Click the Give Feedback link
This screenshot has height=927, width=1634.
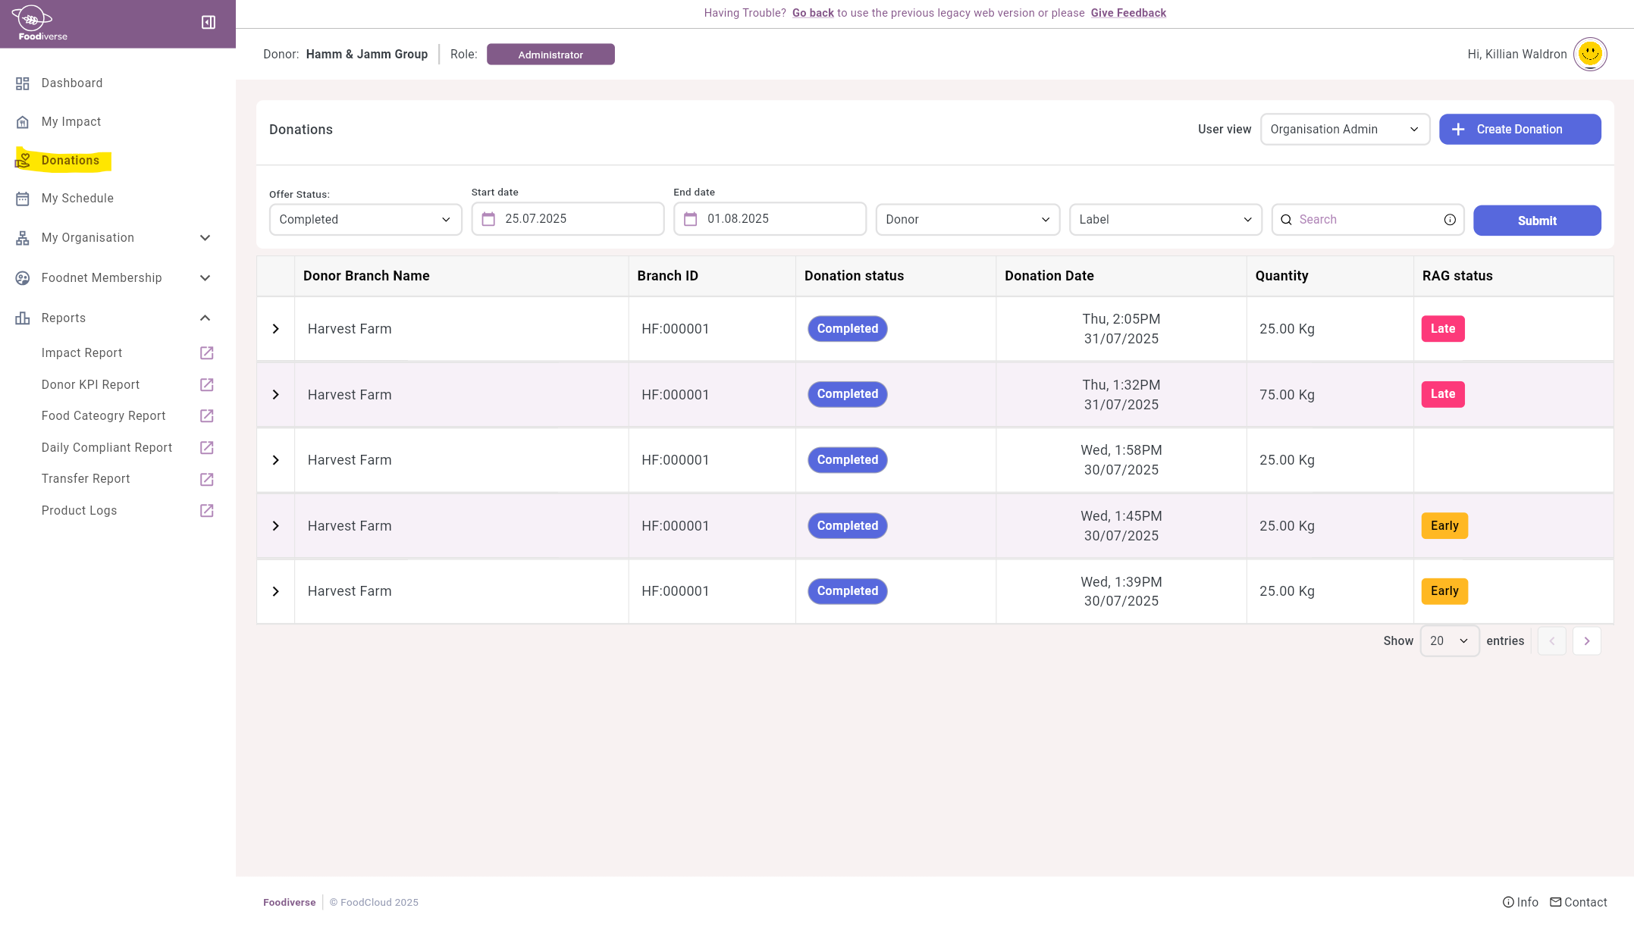point(1127,13)
